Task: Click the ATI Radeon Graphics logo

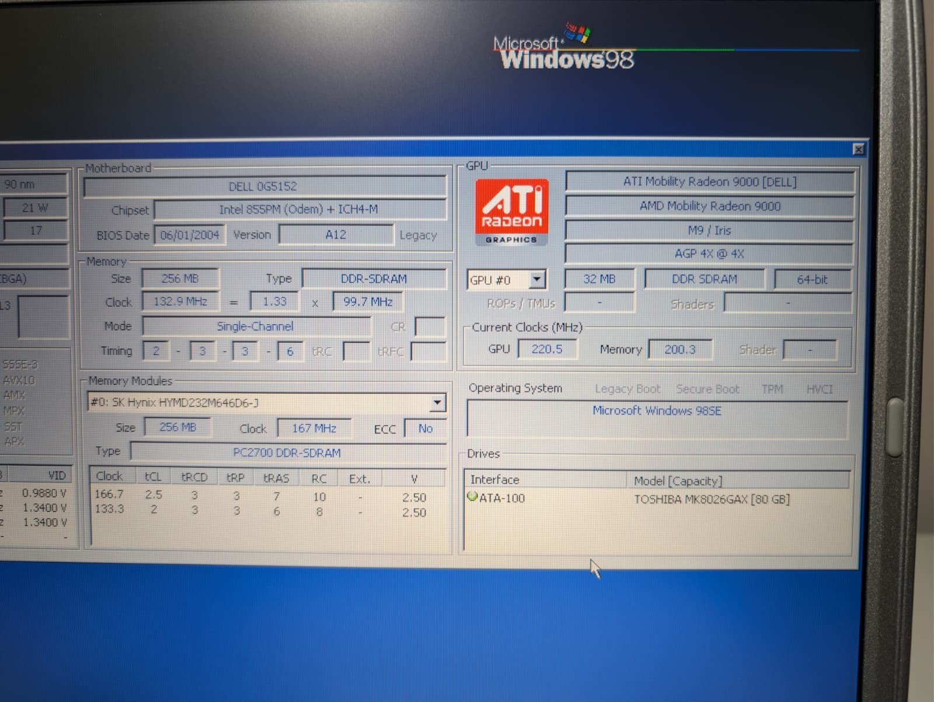Action: (511, 212)
